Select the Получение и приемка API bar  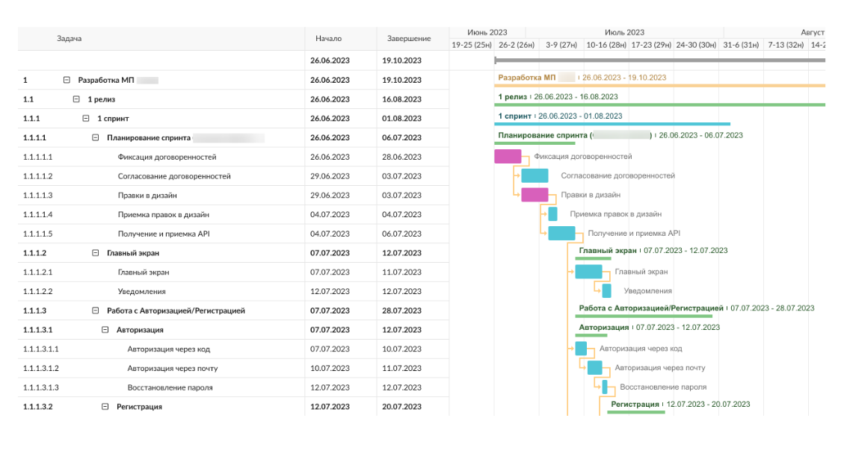pos(561,234)
